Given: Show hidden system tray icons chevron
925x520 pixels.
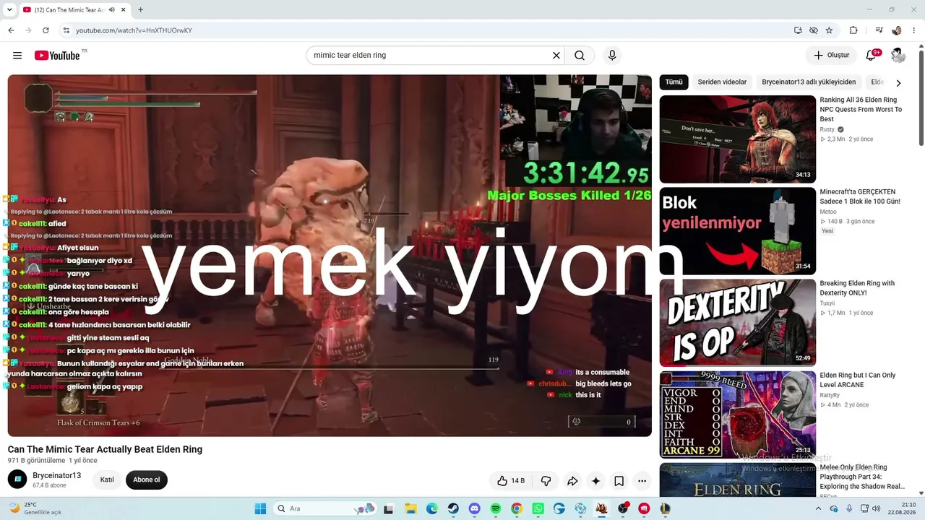Looking at the screenshot, I should pyautogui.click(x=818, y=508).
